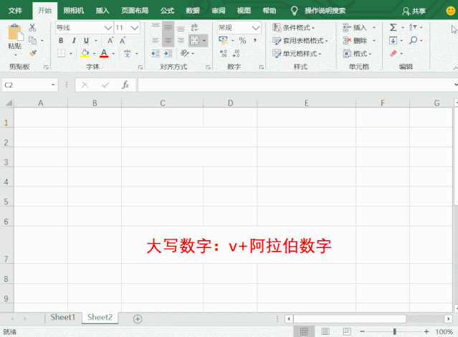Switch to Sheet1 tab
The width and height of the screenshot is (458, 337).
click(63, 317)
